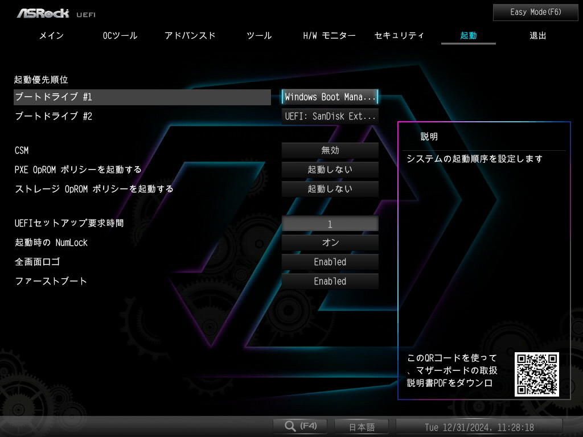Select ストレージ OpROM ポリシーを起動する label
This screenshot has height=437, width=583.
pos(94,189)
